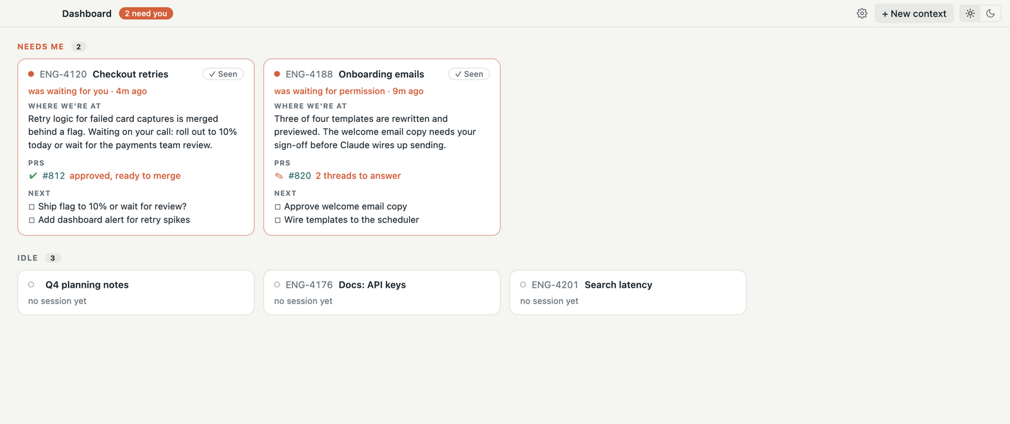Check 'Add dashboard alert for retry spikes'

[x=32, y=220]
